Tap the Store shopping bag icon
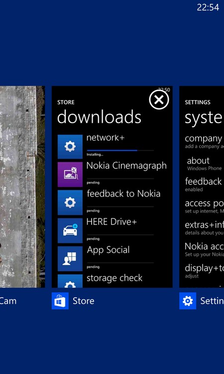Screen dimensions: 224x374 [60, 301]
